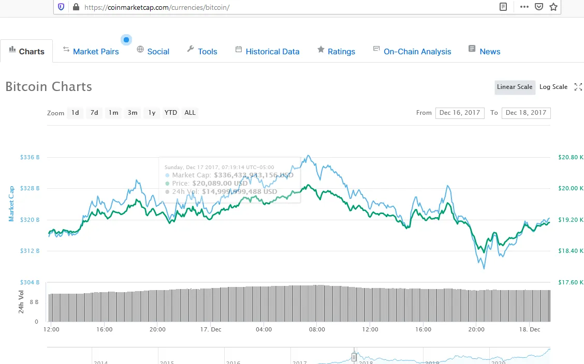Image resolution: width=584 pixels, height=364 pixels.
Task: Click the newspaper icon beside News
Action: coord(472,49)
